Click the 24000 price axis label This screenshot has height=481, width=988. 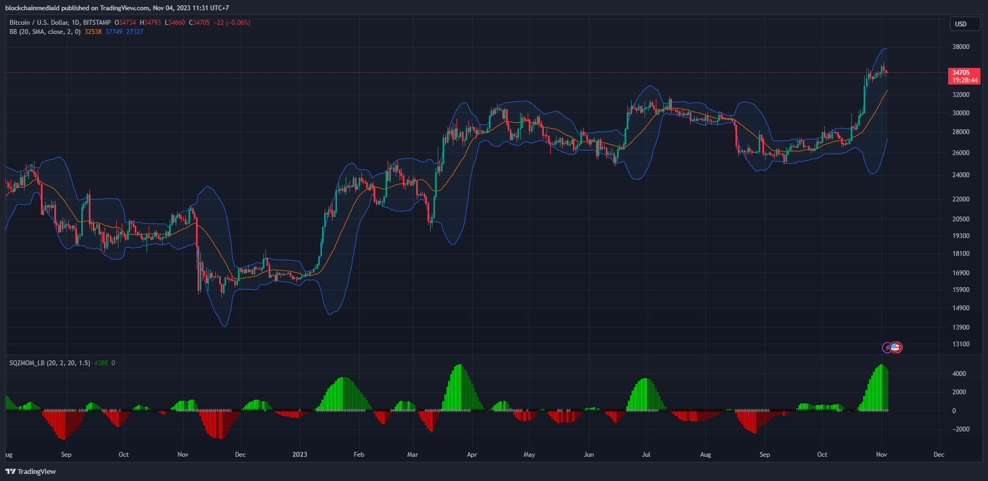tap(961, 175)
